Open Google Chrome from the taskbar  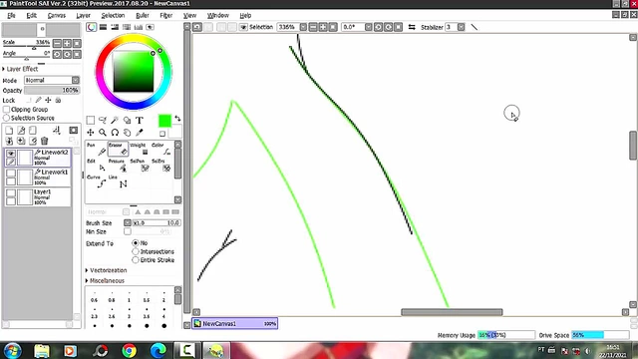(x=130, y=350)
